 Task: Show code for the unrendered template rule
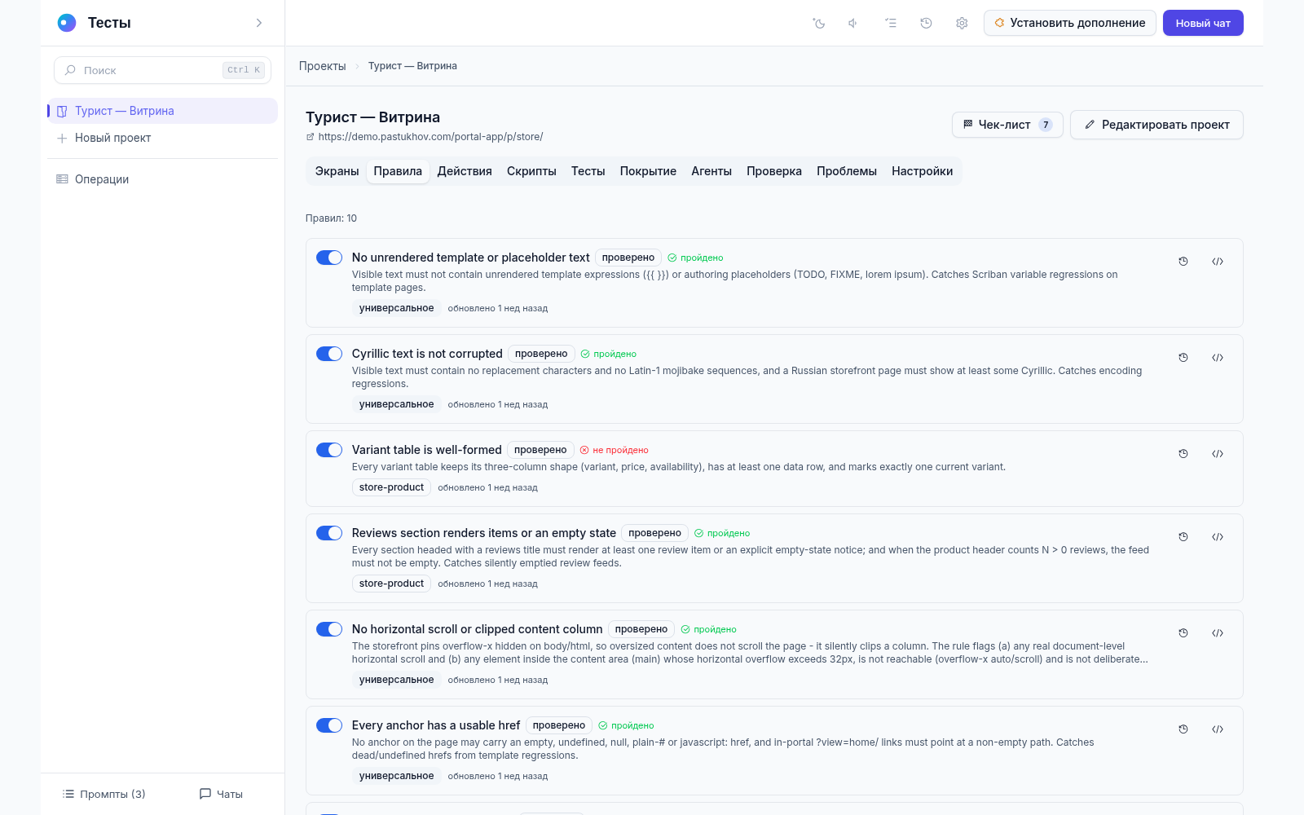(1218, 262)
